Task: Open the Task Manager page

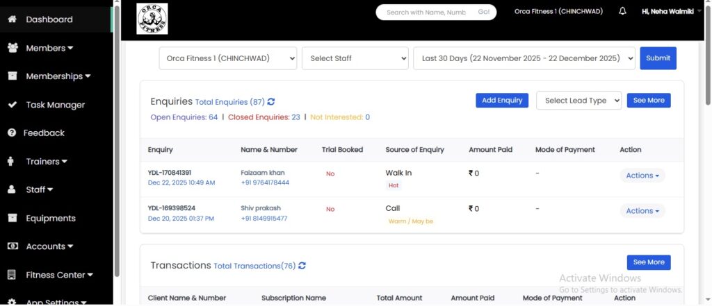Action: pyautogui.click(x=56, y=105)
